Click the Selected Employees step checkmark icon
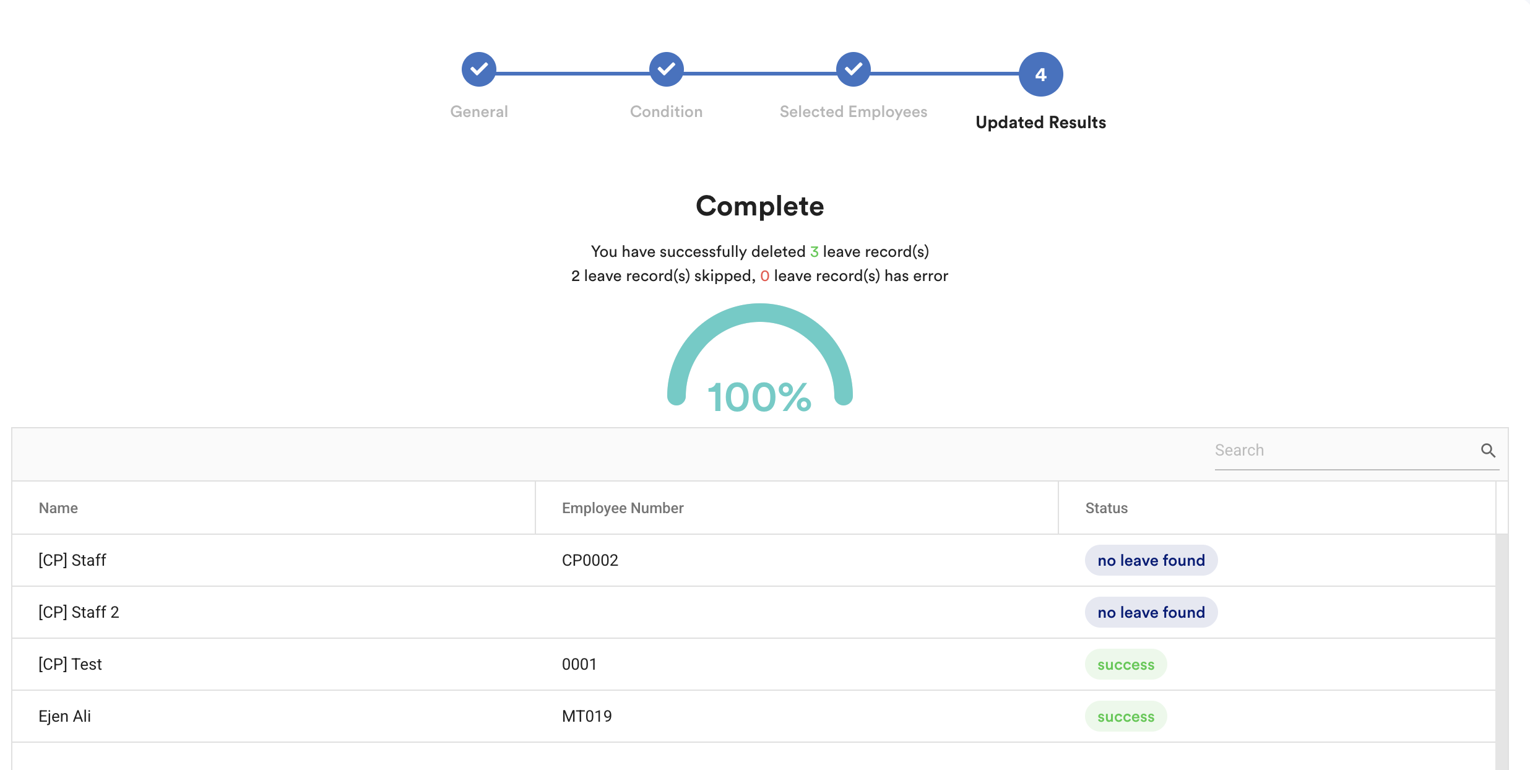The height and width of the screenshot is (770, 1530). [853, 69]
